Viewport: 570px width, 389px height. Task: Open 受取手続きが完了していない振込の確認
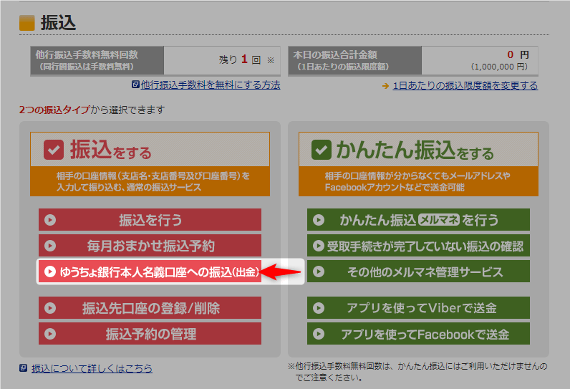[x=418, y=246]
